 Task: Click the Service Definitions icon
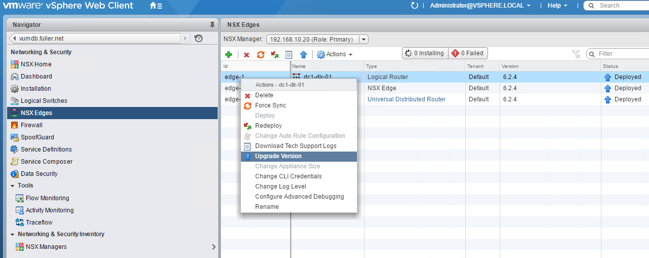click(x=15, y=150)
